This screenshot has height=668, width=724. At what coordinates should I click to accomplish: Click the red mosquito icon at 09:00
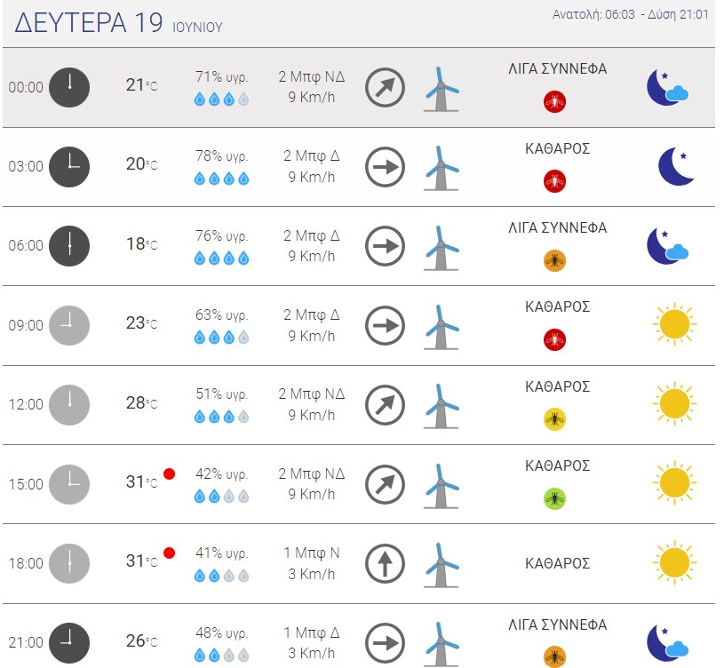(554, 339)
